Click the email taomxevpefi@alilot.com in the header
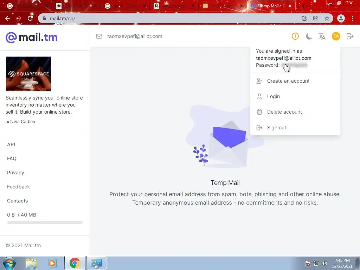This screenshot has height=270, width=360. coord(135,36)
